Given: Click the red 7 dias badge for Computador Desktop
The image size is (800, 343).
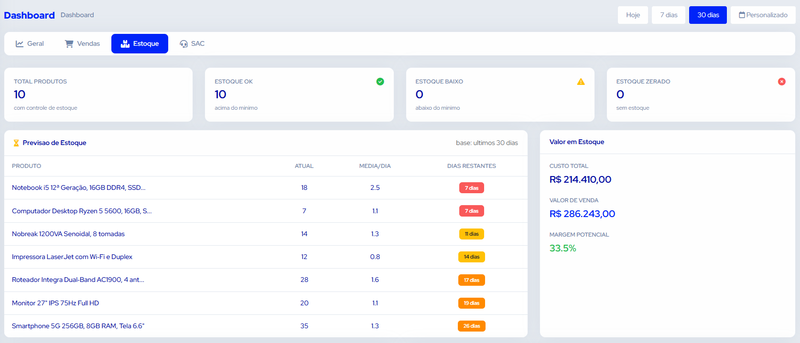Looking at the screenshot, I should coord(472,211).
